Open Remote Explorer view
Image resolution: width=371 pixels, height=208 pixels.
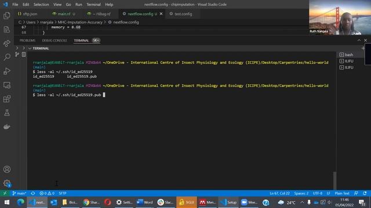[7, 85]
